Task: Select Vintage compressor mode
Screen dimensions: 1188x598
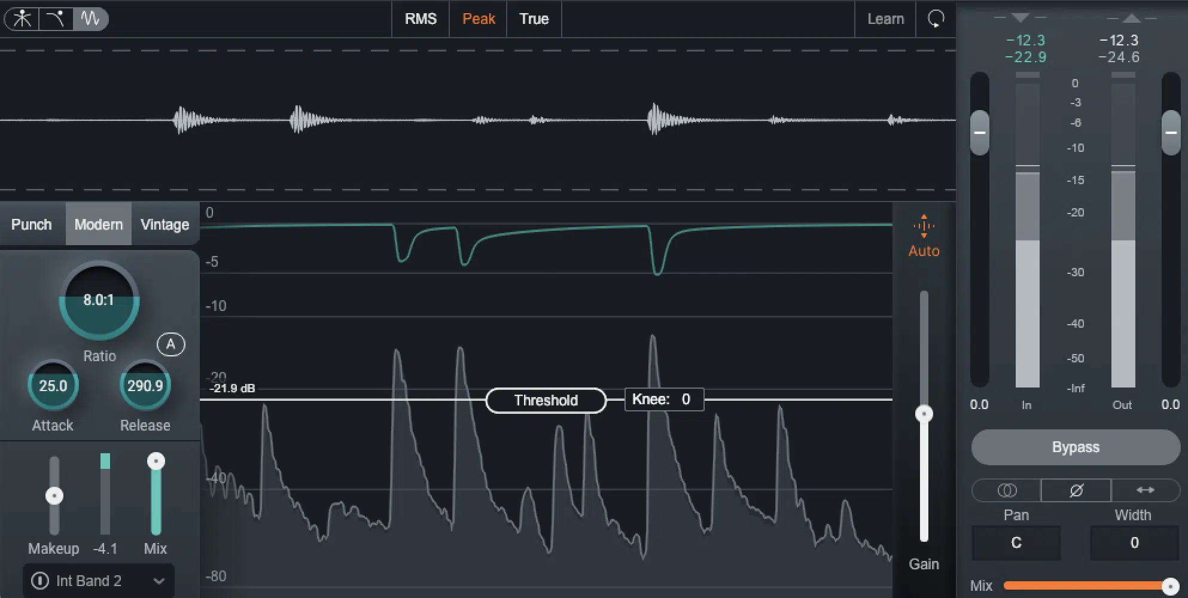Action: click(x=165, y=224)
